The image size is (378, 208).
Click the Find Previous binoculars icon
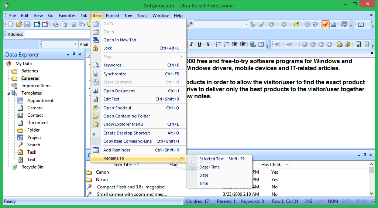click(x=253, y=24)
